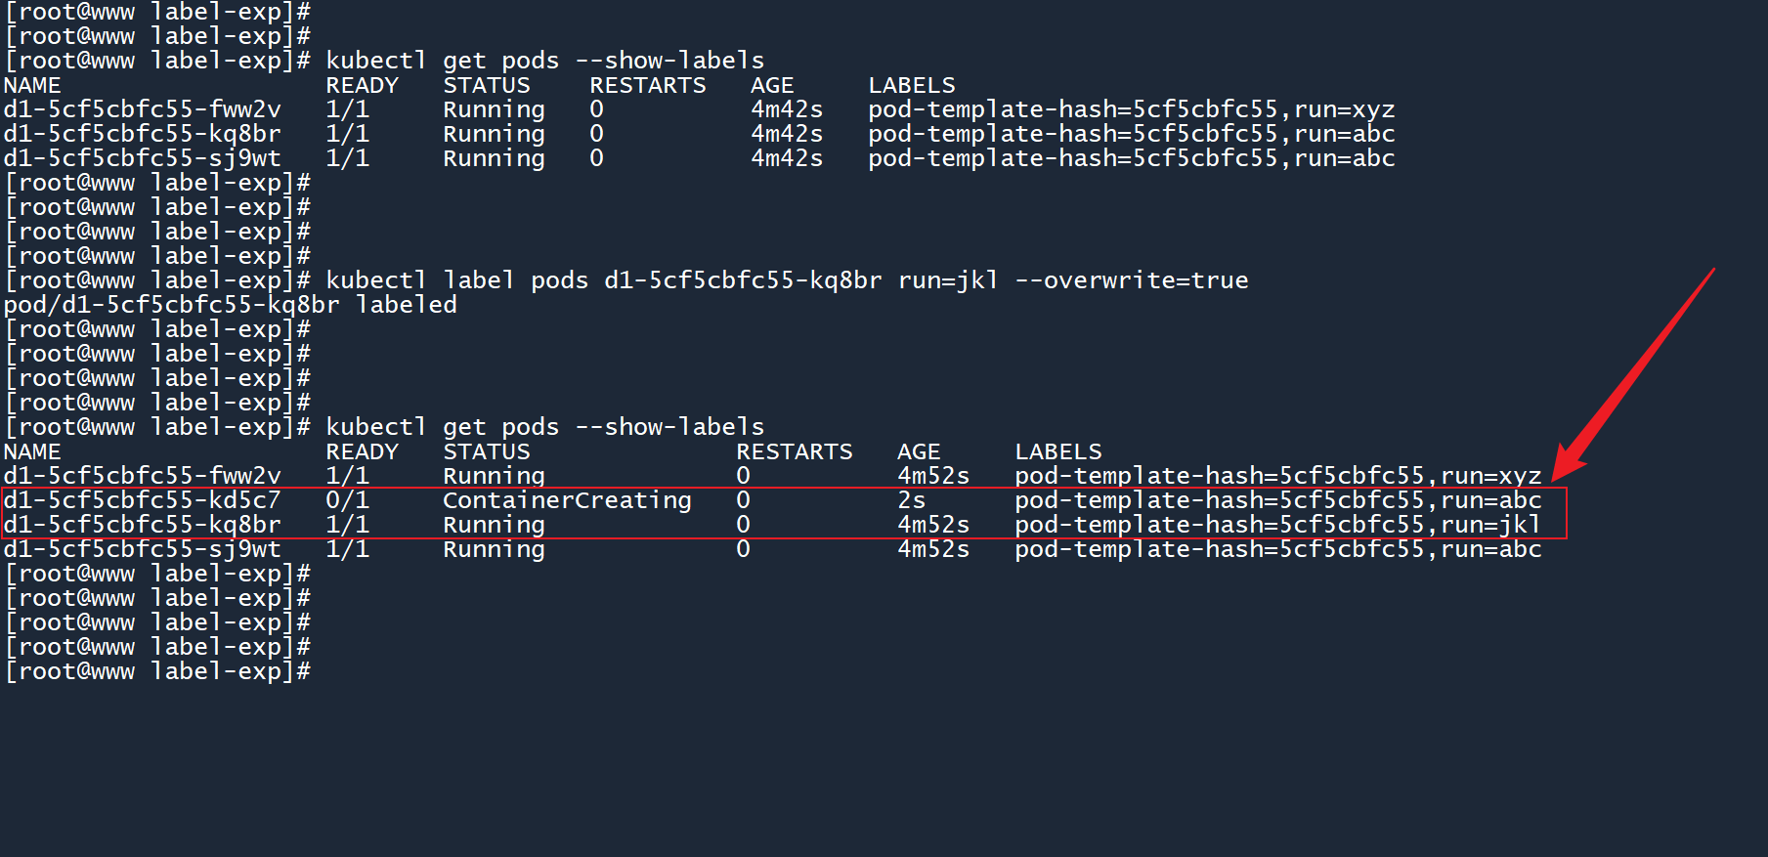
Task: Click the ContainerCreating status text
Action: tap(567, 500)
